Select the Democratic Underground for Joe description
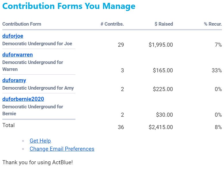This screenshot has width=224, height=170. 37,44
